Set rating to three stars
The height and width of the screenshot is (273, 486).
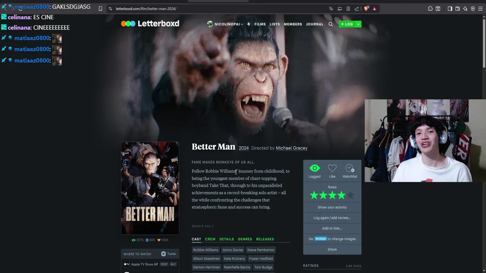pyautogui.click(x=332, y=195)
